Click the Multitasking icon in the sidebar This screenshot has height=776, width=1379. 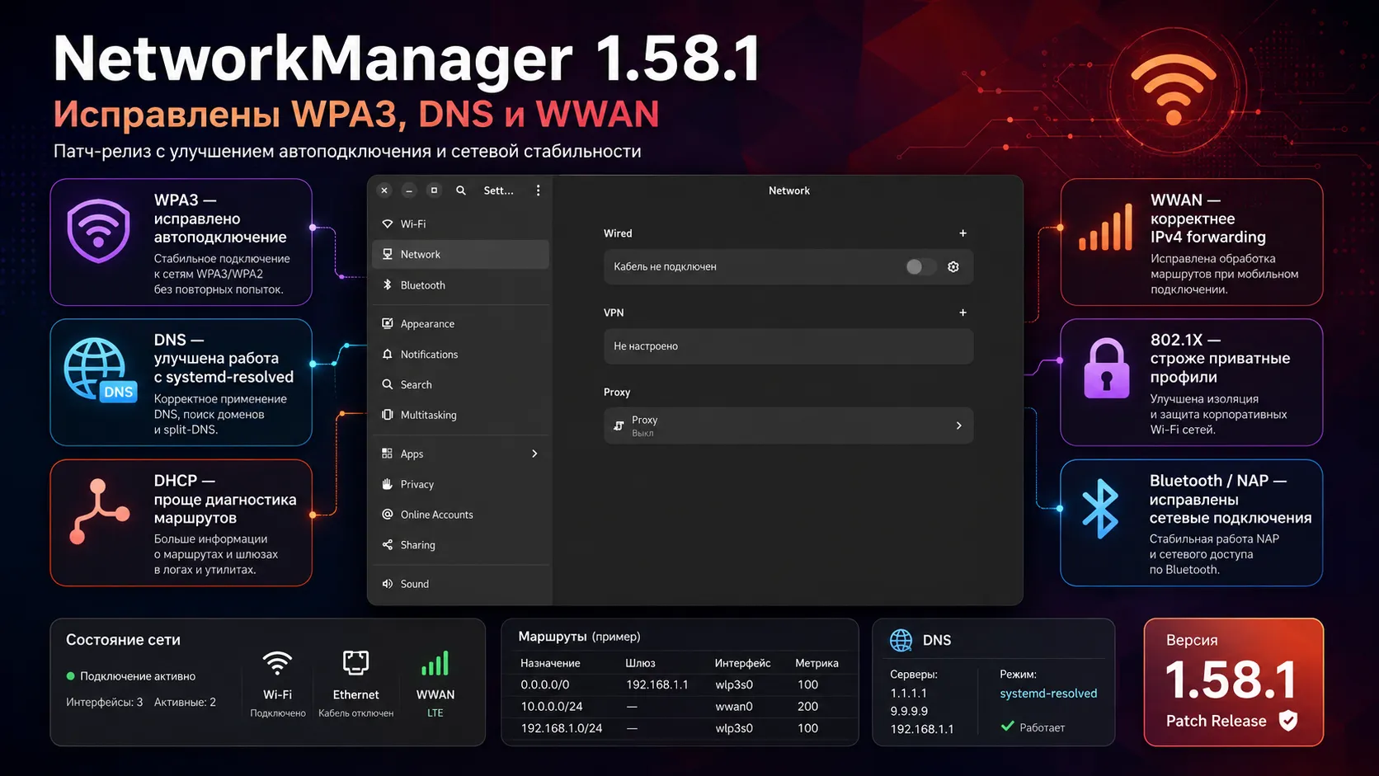coord(388,415)
